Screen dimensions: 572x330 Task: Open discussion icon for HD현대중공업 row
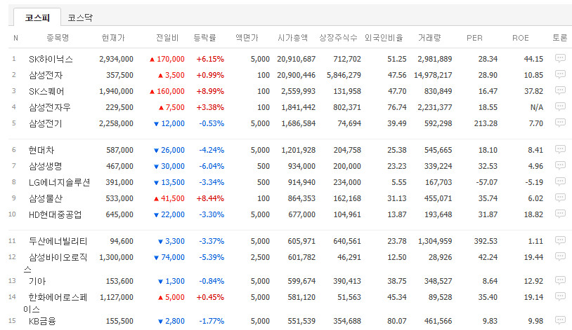point(560,214)
